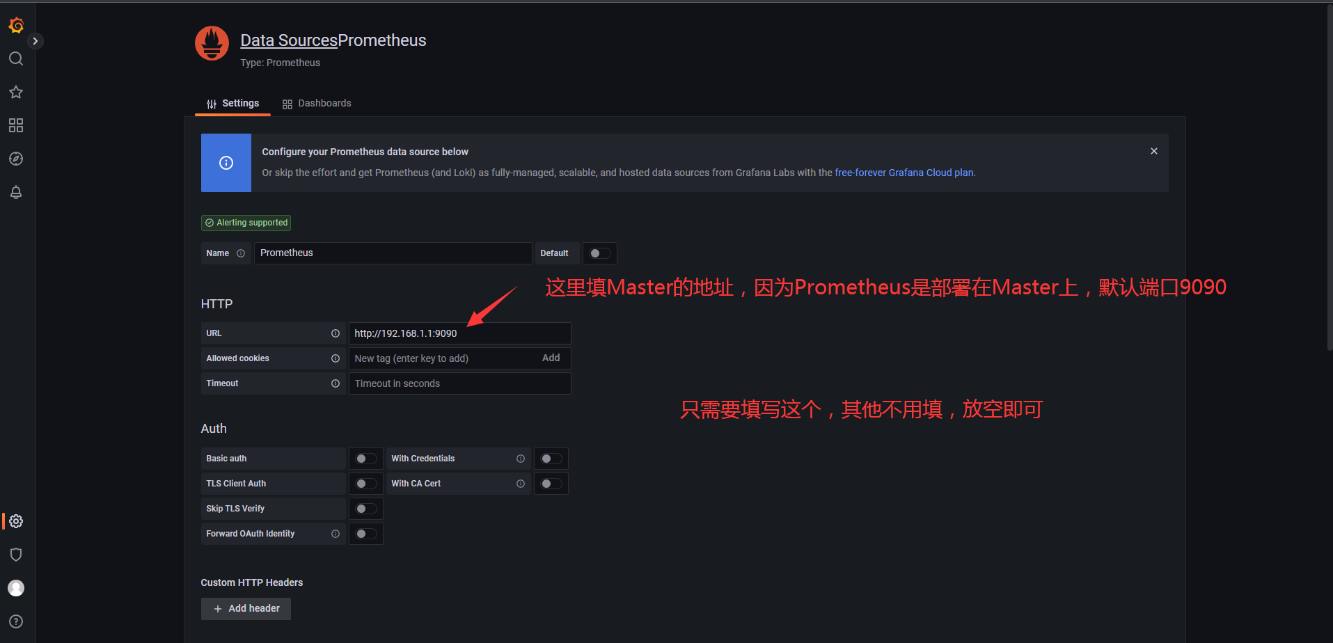Open the Explore compass icon
This screenshot has width=1333, height=643.
pos(16,159)
